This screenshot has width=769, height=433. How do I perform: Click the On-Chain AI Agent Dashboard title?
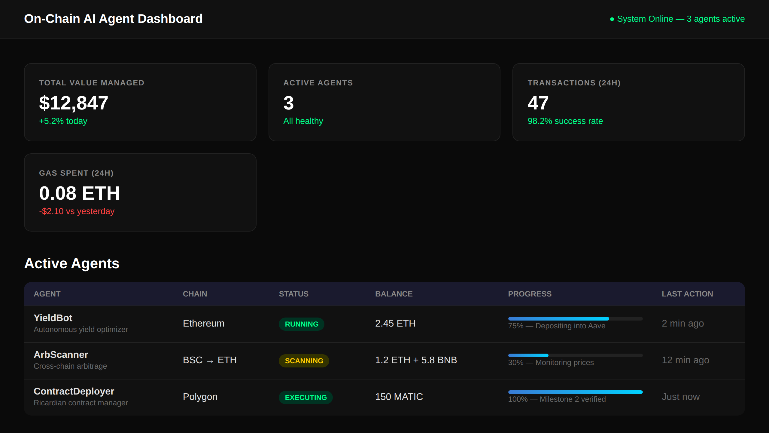(x=113, y=19)
